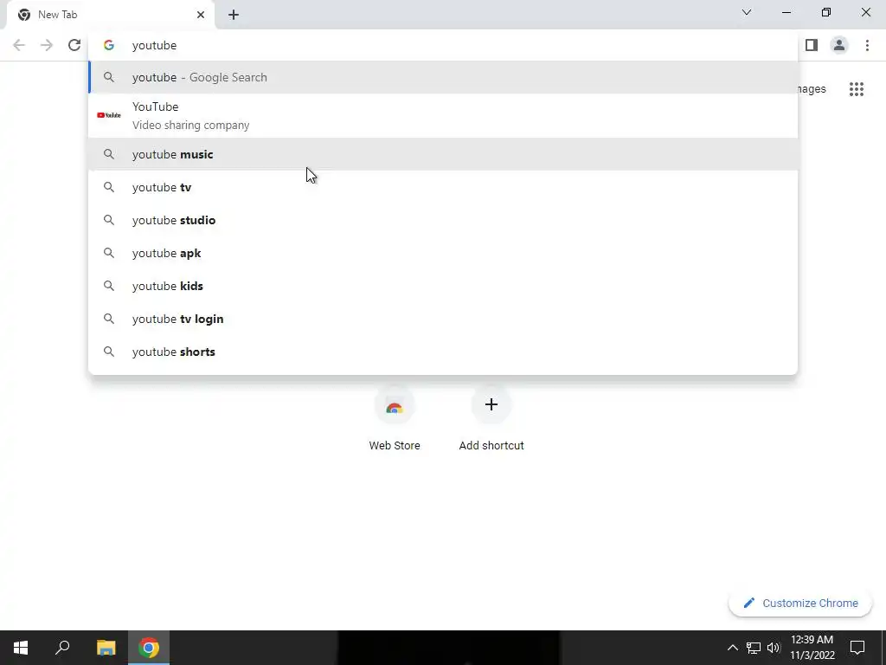Click the Google G icon in omnibox
Image resolution: width=886 pixels, height=665 pixels.
109,45
